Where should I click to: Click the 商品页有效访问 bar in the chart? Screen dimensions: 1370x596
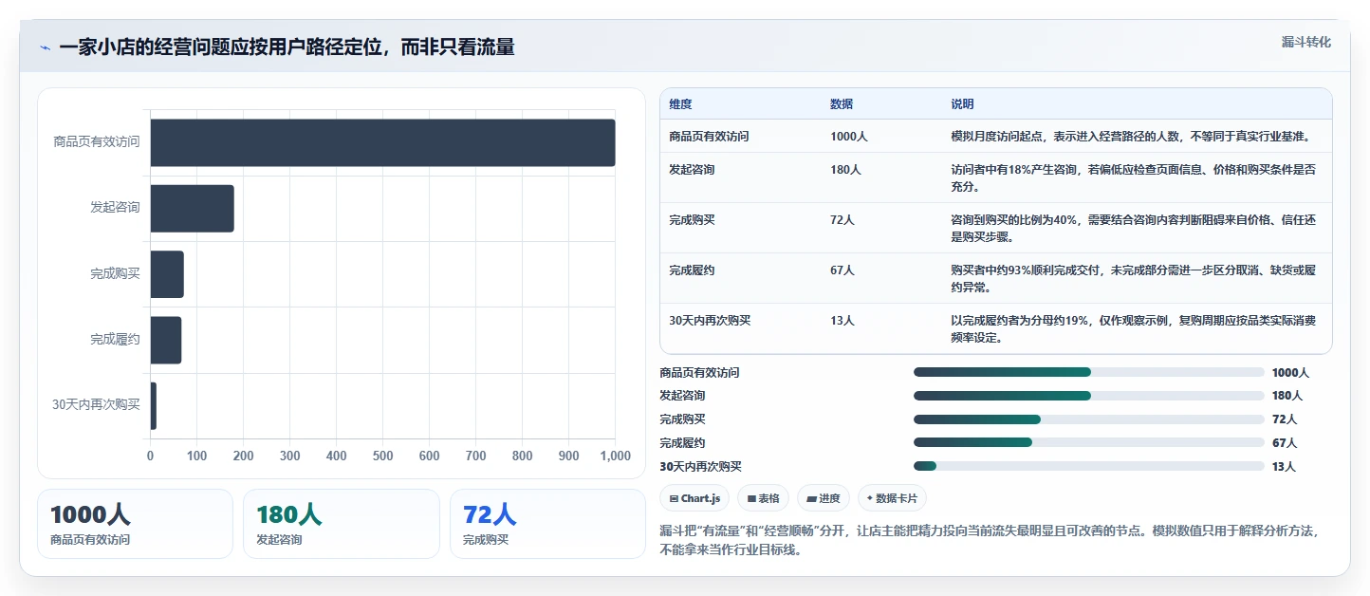tap(382, 142)
